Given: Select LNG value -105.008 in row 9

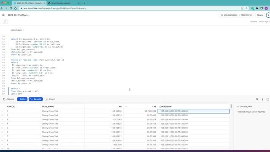Looking at the screenshot, I should coord(117,144).
